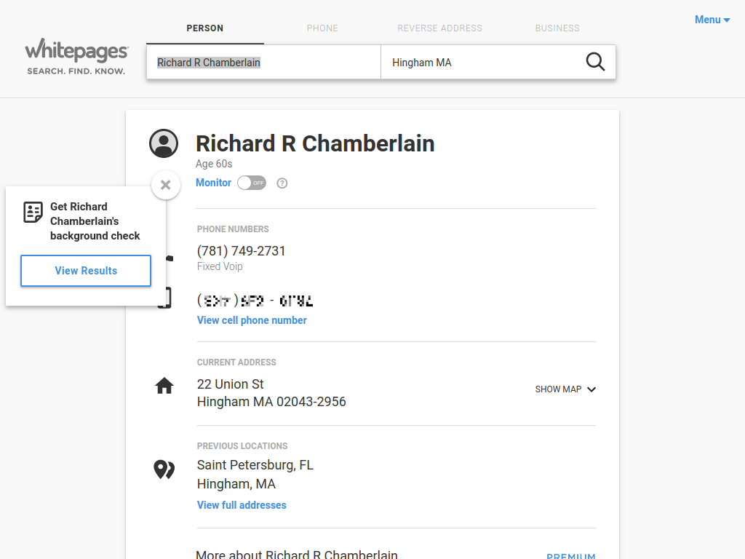Click the Age 60s text
The width and height of the screenshot is (745, 559).
coord(214,164)
